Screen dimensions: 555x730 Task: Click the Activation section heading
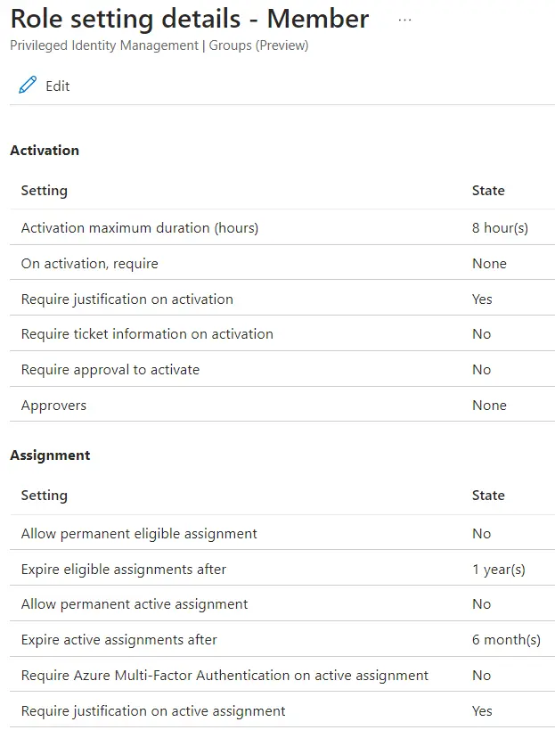tap(45, 151)
